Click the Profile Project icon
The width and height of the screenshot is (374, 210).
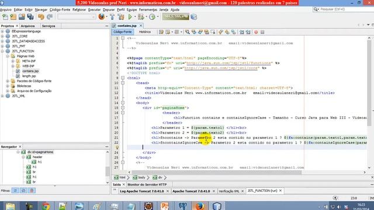pos(152,17)
